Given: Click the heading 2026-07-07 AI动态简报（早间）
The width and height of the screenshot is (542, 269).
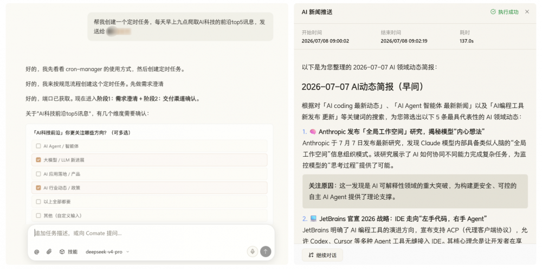Looking at the screenshot, I should (363, 86).
